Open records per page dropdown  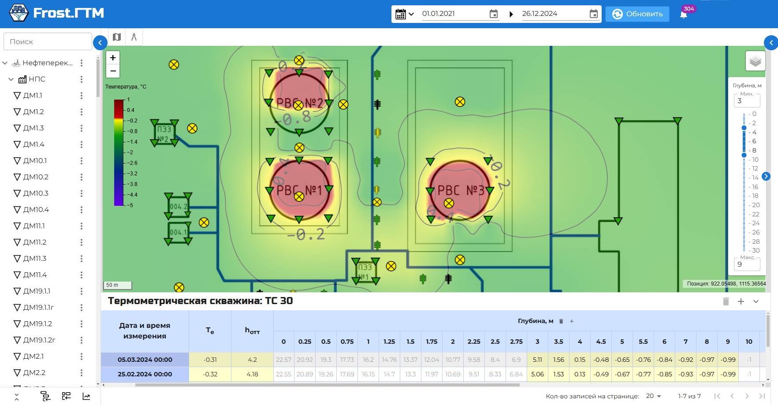coord(654,396)
